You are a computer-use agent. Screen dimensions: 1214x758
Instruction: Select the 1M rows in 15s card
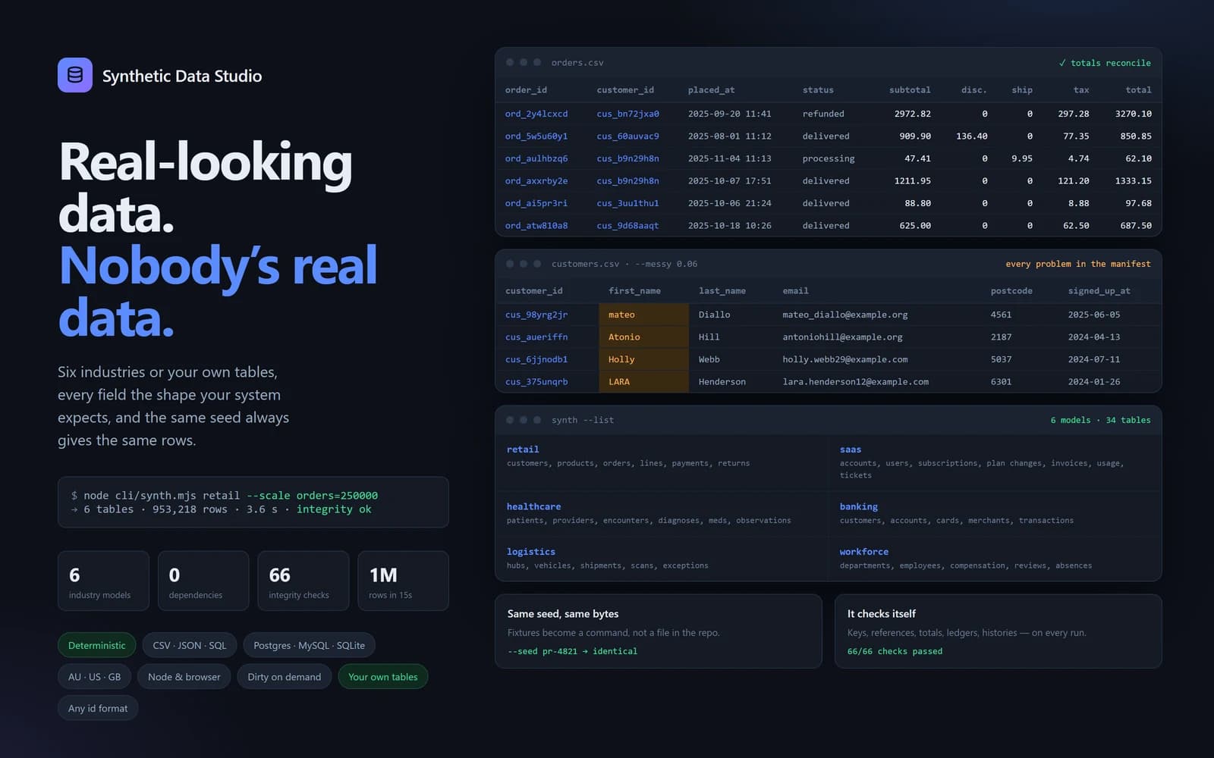pyautogui.click(x=403, y=581)
